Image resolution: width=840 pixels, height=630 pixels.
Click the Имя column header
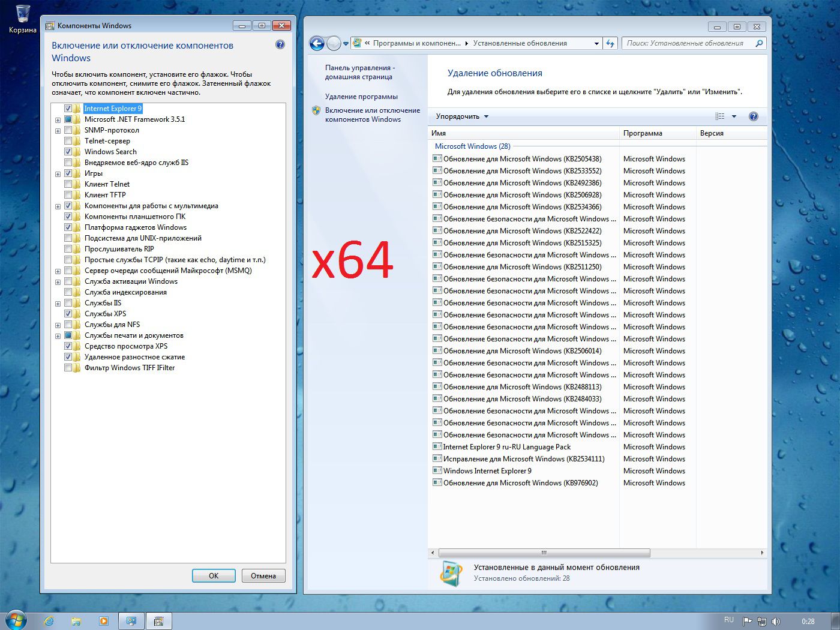coord(523,133)
